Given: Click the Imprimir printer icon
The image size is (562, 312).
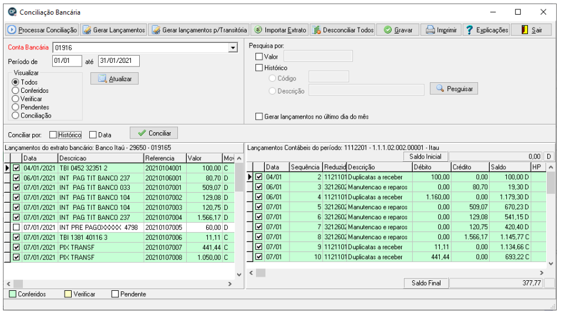Looking at the screenshot, I should coord(430,30).
